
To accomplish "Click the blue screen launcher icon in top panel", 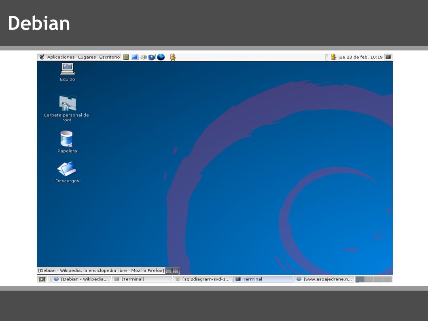I will pos(135,57).
